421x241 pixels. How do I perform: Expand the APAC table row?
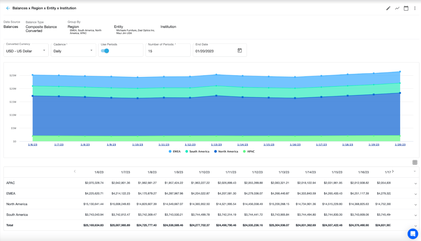[x=415, y=183]
